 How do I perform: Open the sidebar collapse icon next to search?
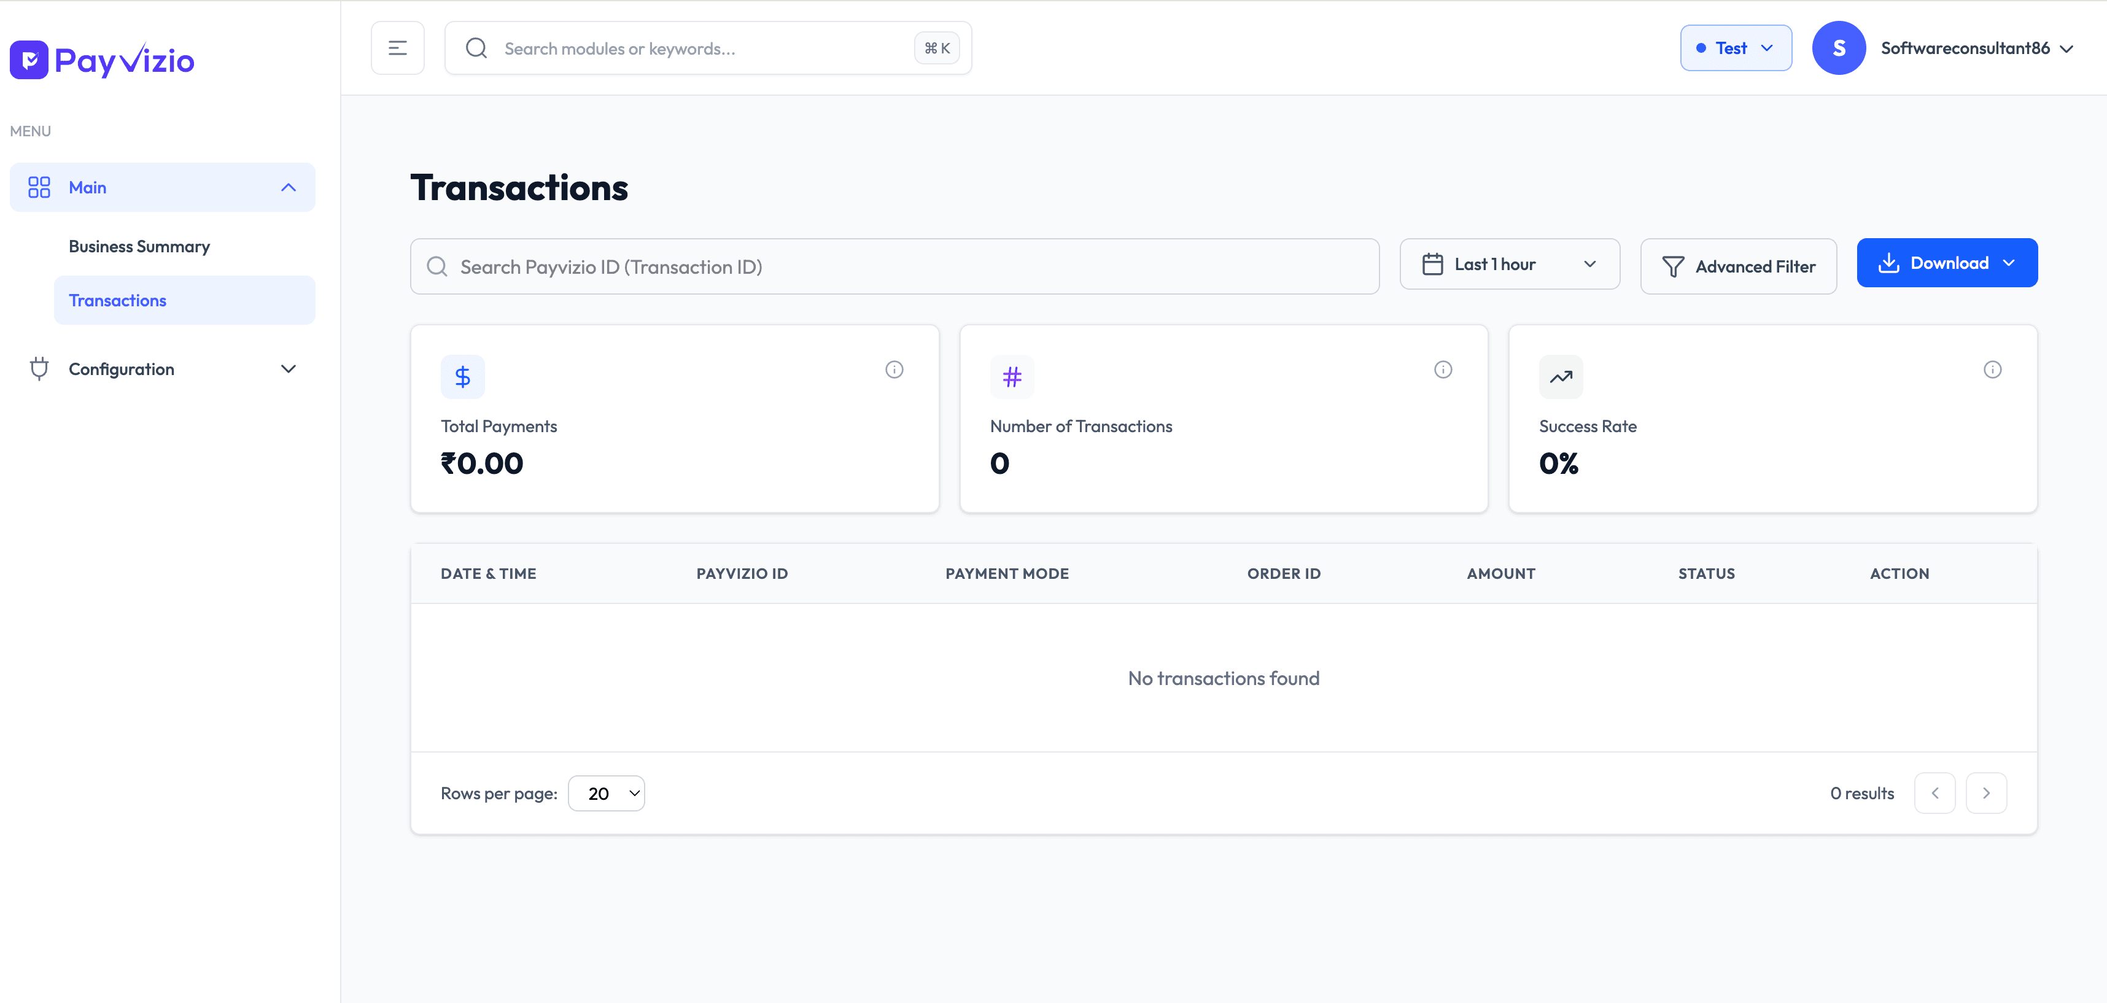click(397, 47)
